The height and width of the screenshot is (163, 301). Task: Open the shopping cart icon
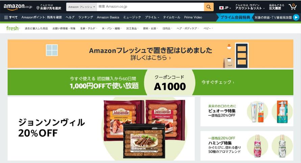[x=292, y=7]
